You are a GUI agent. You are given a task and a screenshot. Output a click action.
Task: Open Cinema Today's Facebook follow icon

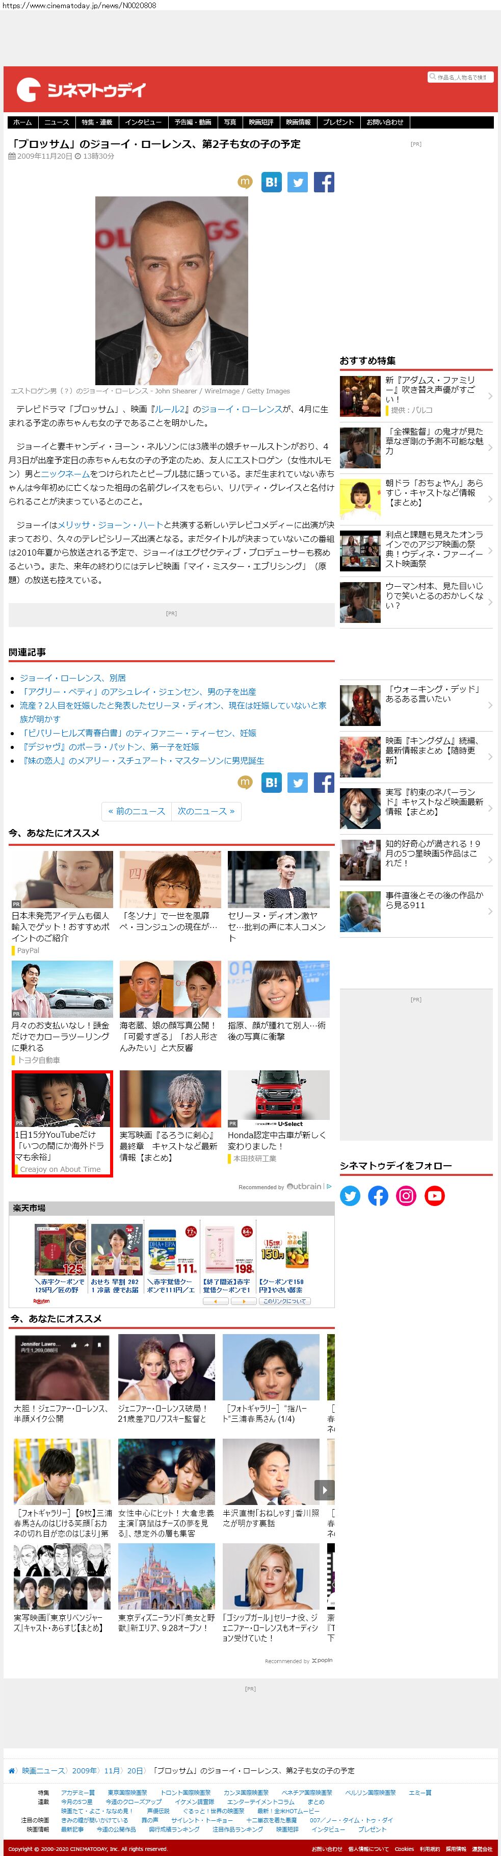point(378,1196)
